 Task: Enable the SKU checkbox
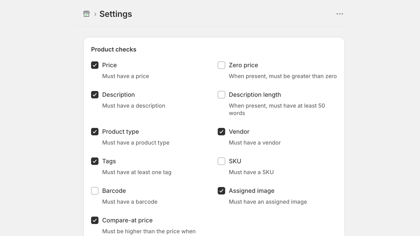[x=222, y=161]
